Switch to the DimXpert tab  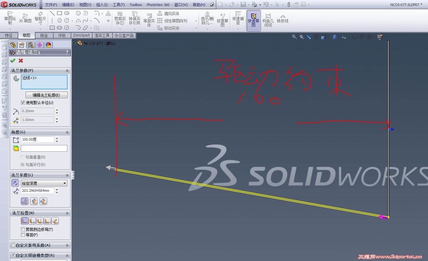pyautogui.click(x=82, y=35)
